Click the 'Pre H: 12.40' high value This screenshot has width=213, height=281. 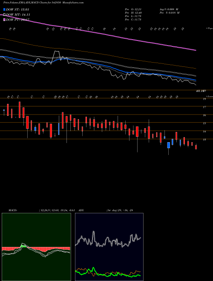pyautogui.click(x=133, y=13)
